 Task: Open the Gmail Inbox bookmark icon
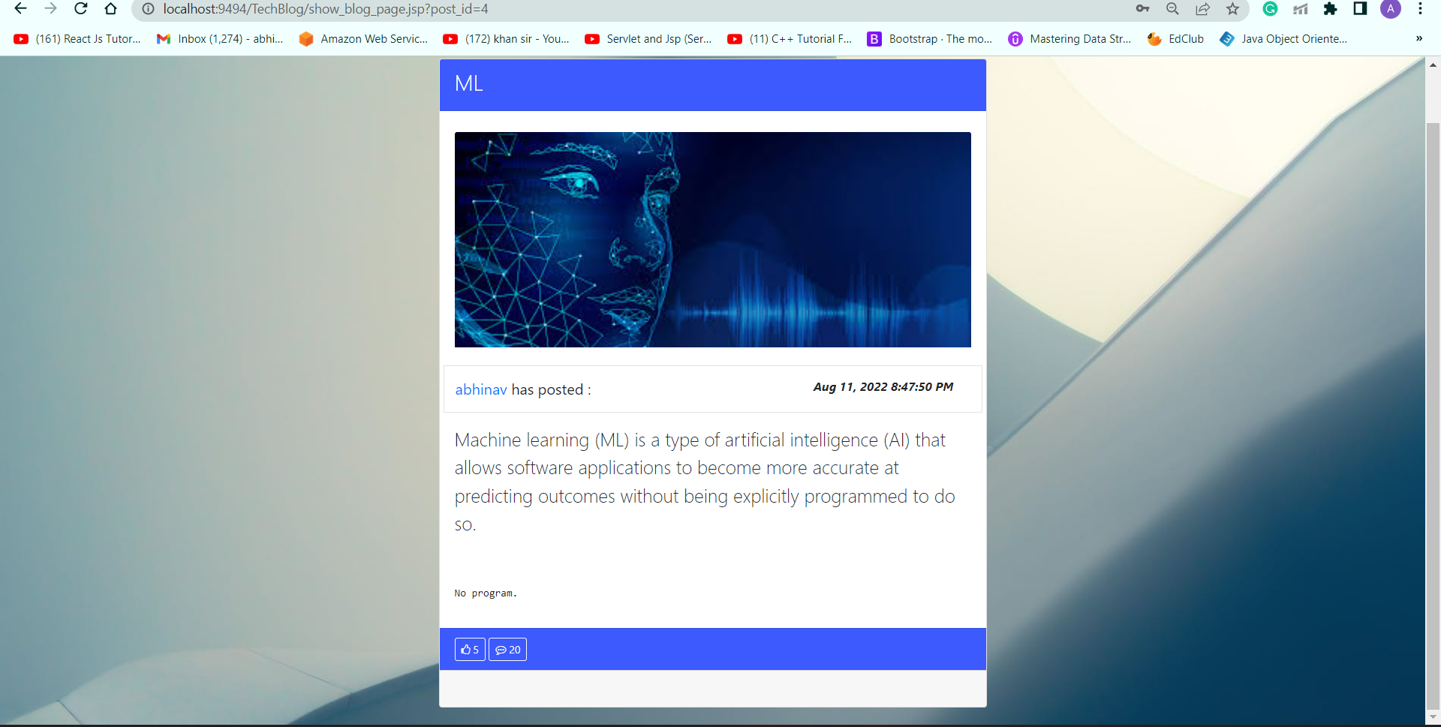(164, 39)
